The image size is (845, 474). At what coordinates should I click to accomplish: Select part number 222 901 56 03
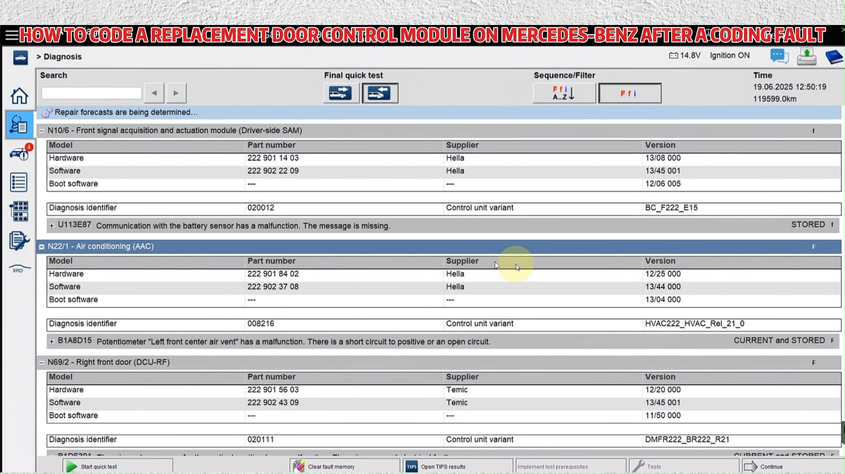tap(273, 390)
